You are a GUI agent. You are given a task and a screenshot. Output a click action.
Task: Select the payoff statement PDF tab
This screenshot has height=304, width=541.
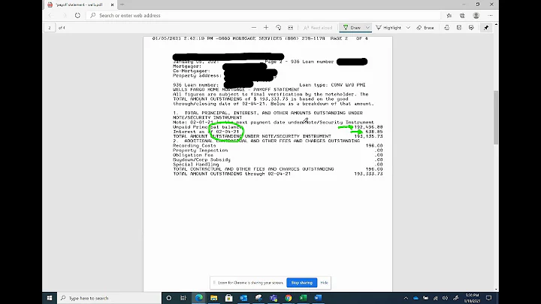(x=79, y=5)
